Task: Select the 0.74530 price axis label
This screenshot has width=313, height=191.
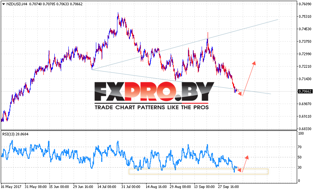Action: 305,29
